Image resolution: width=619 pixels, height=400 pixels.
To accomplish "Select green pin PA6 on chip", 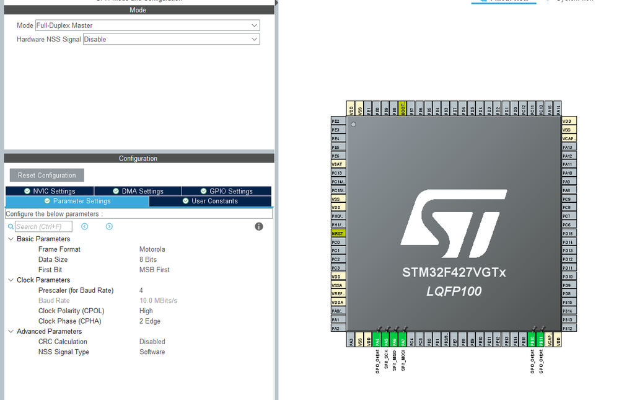I will coord(394,339).
